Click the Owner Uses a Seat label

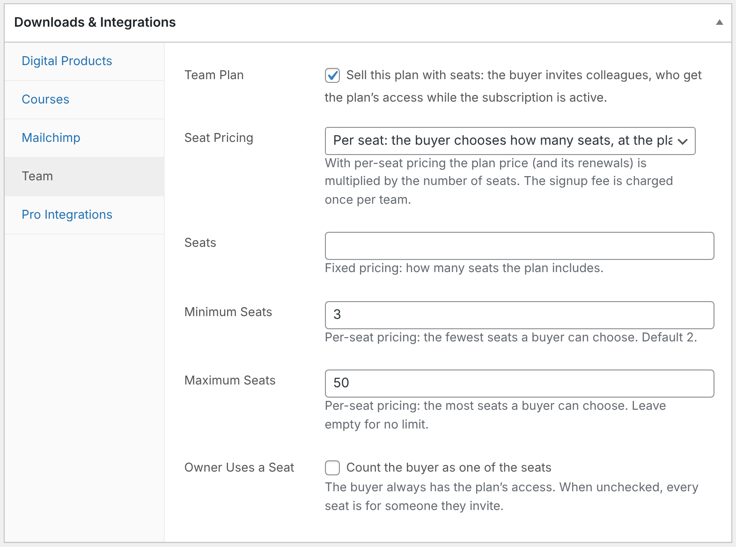[x=239, y=467]
